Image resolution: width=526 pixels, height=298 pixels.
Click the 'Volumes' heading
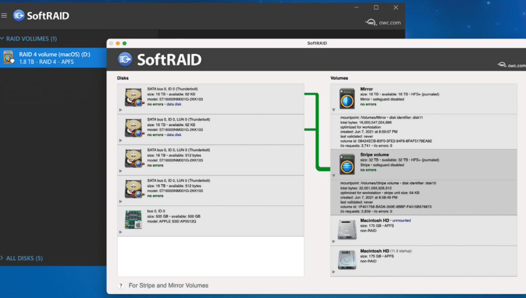tap(339, 78)
